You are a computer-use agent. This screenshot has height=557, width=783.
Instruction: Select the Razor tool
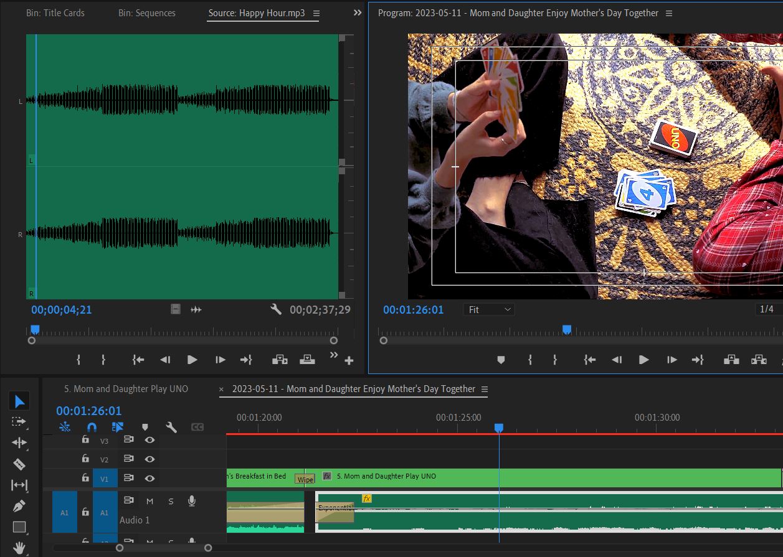(19, 464)
